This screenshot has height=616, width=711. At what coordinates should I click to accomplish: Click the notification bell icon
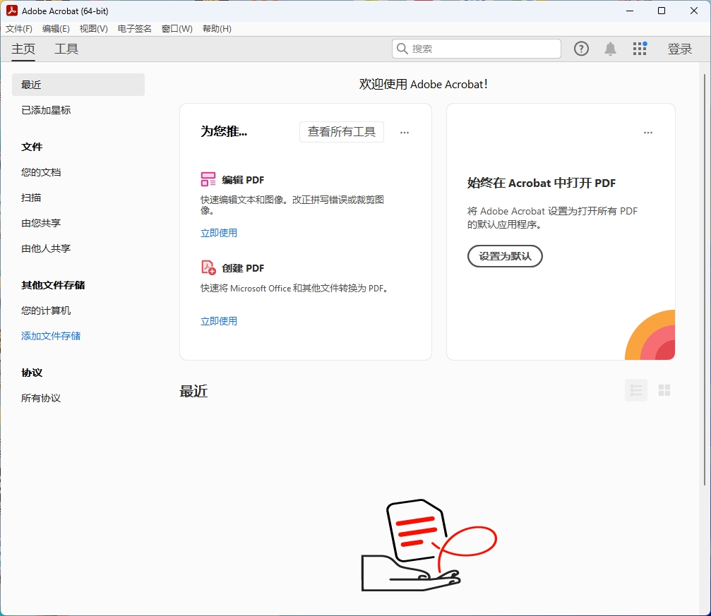pos(610,49)
